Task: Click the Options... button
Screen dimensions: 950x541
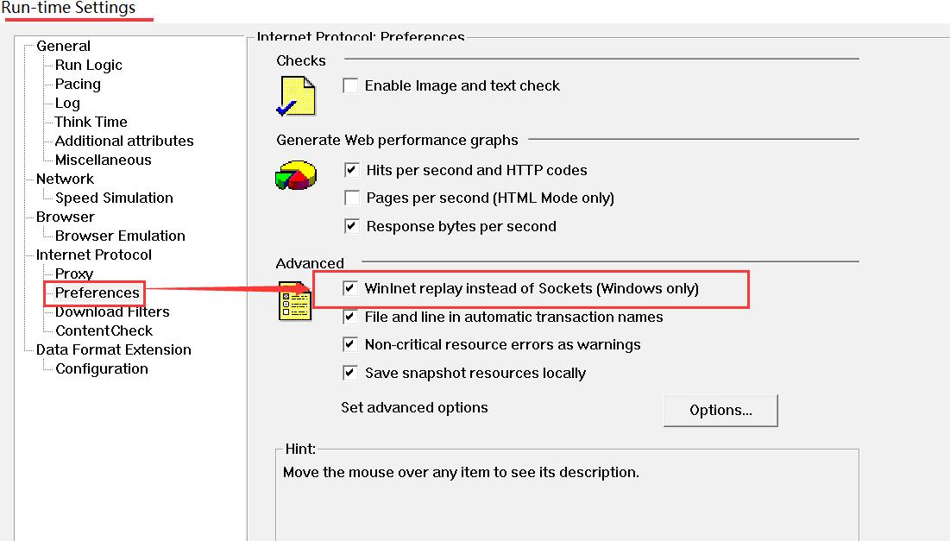Action: [720, 410]
